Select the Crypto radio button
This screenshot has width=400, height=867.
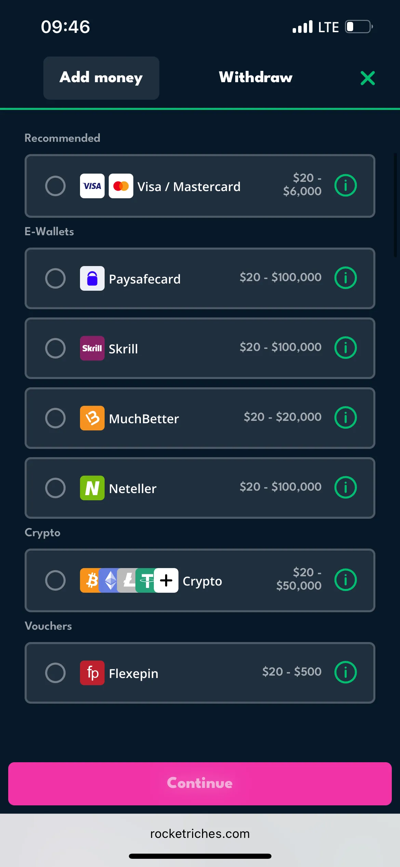[x=55, y=580]
